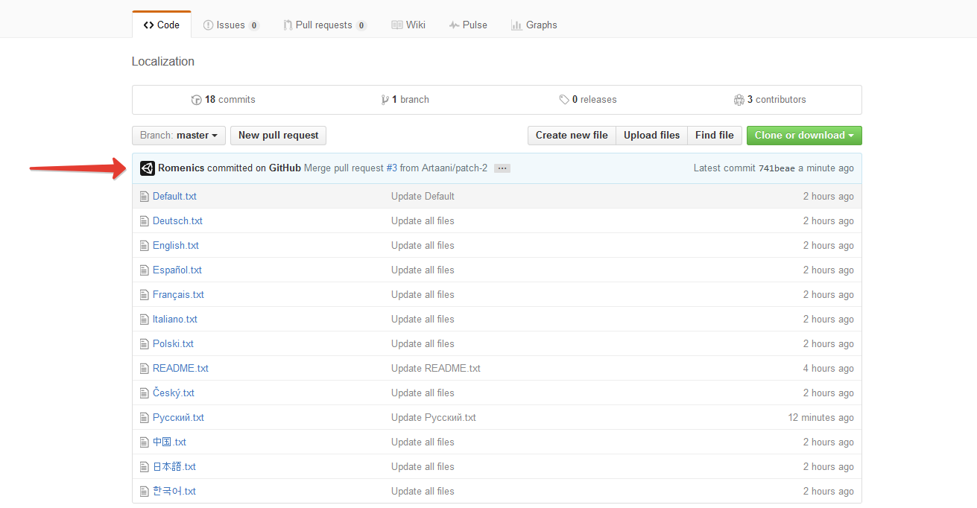Open the Pull requests tab

324,25
